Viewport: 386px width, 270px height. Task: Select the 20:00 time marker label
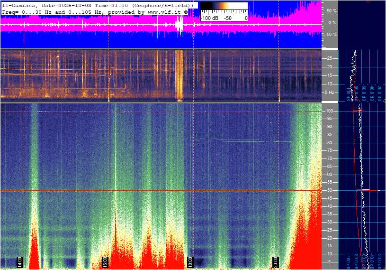tap(276, 262)
